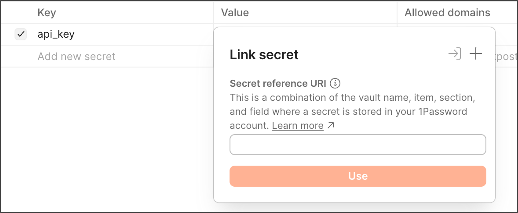Click the plus icon in Link secret popup
Image resolution: width=518 pixels, height=213 pixels.
pos(476,54)
